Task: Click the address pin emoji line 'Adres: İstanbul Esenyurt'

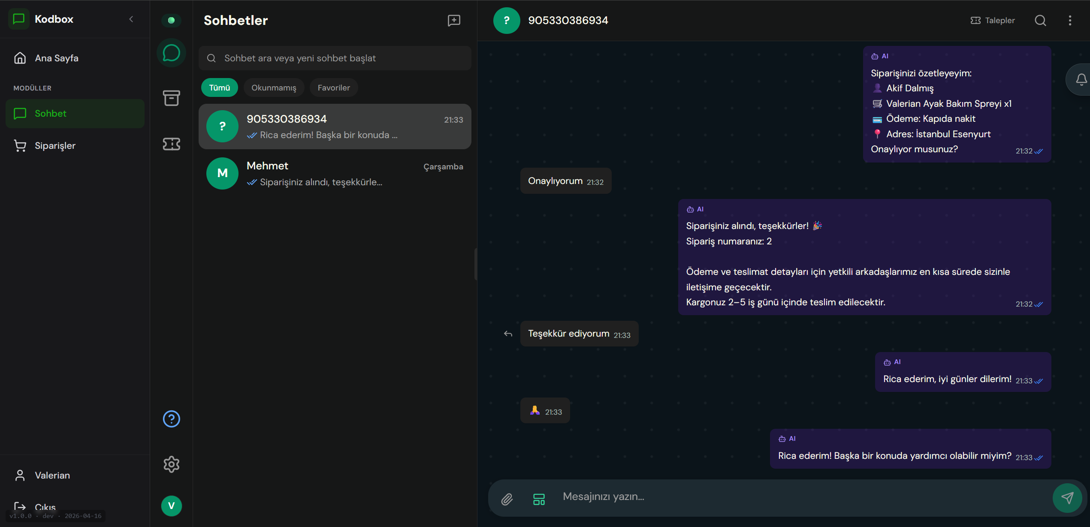Action: pyautogui.click(x=931, y=134)
